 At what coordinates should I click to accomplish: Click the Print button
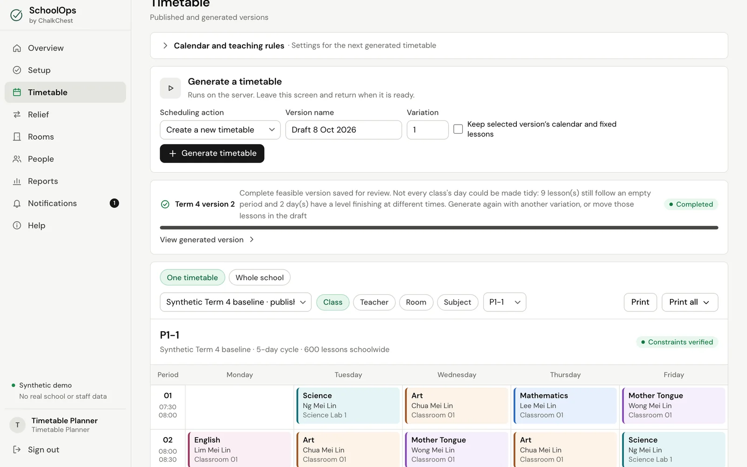click(640, 302)
